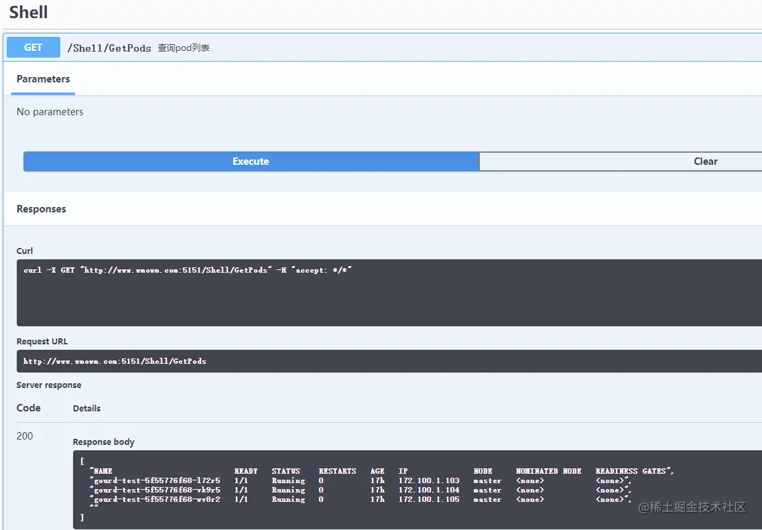
Task: Click the NOMINATED NODE header text
Action: point(549,471)
